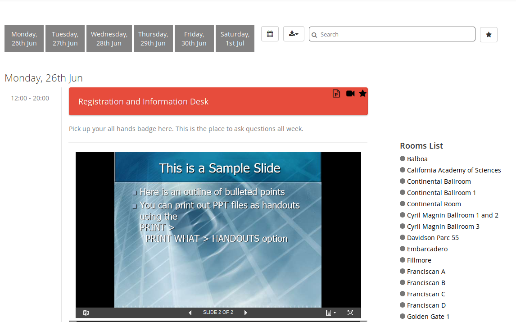Viewport: 516px width, 322px height.
Task: Switch to Wednesday, 28th Jun tab
Action: tap(109, 39)
